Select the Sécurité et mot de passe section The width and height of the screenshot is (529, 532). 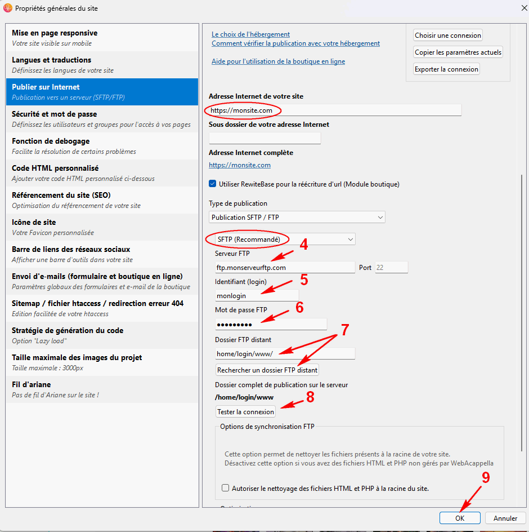coord(102,119)
